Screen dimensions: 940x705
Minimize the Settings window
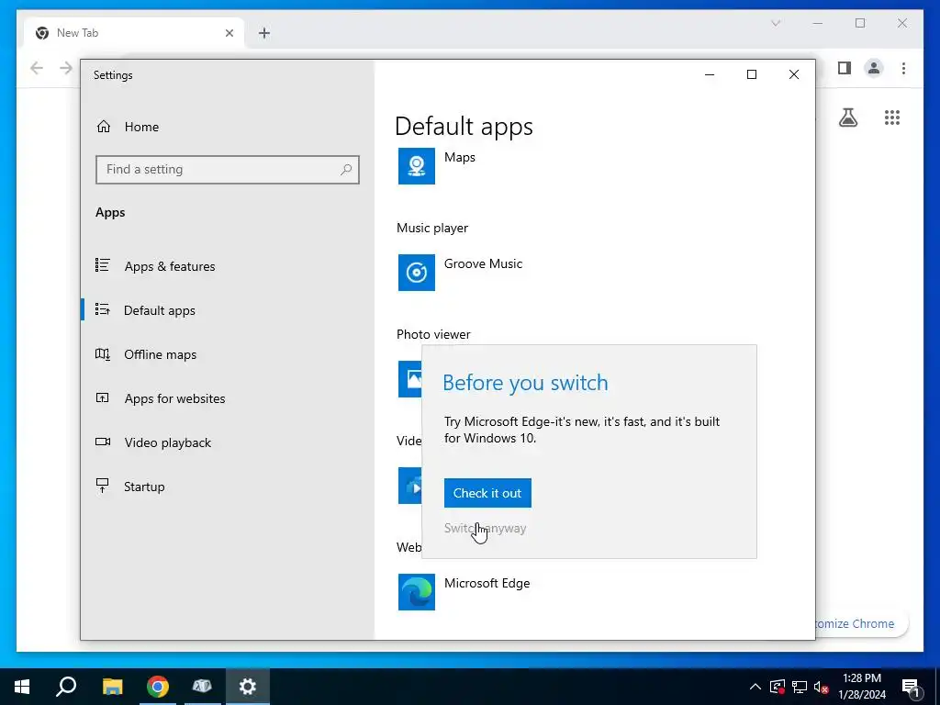(710, 74)
